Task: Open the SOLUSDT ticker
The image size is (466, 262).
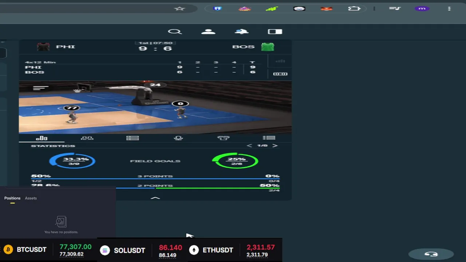Action: point(129,250)
